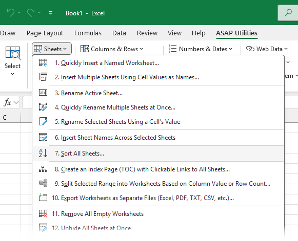Choose Insert Sheet Names Across Selected Sheets

click(x=158, y=138)
